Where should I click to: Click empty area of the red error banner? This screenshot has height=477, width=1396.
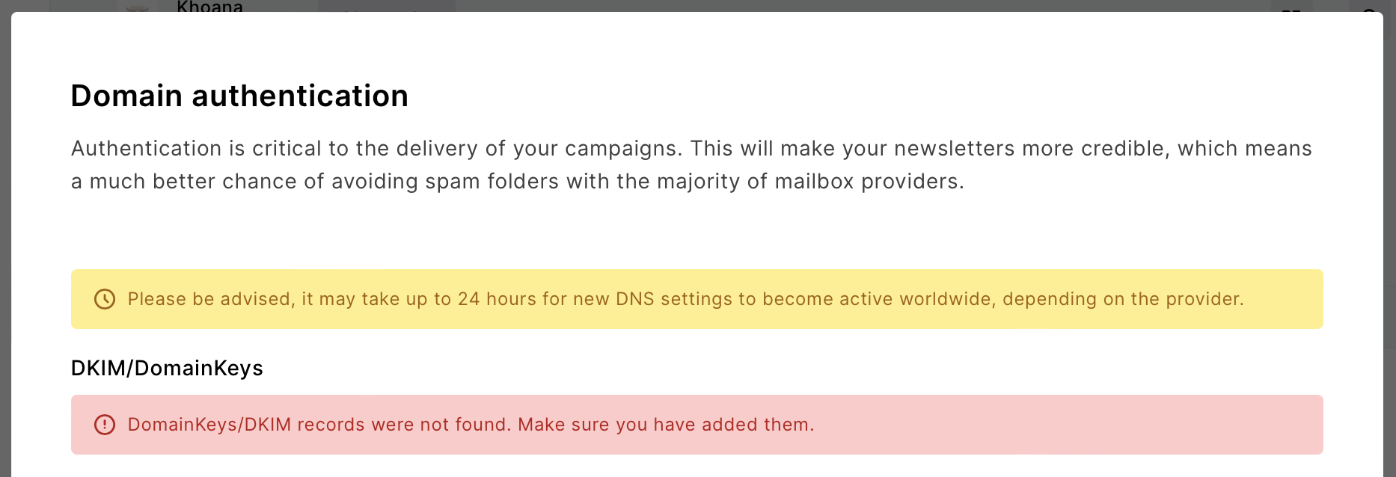[x=1062, y=425]
